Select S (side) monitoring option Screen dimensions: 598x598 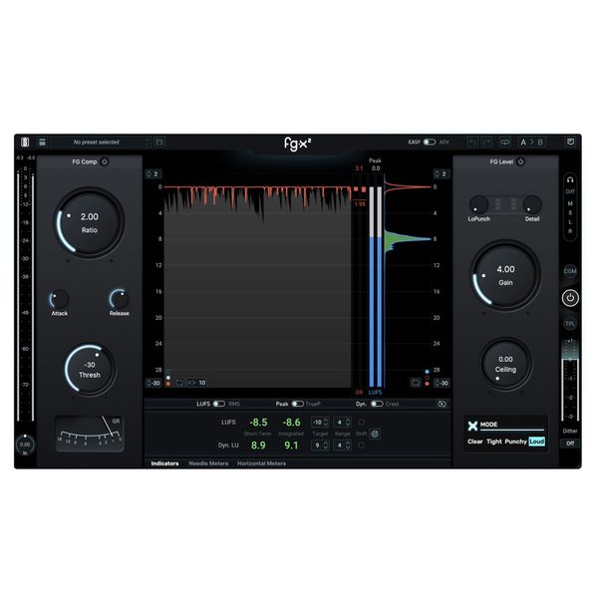(x=570, y=213)
